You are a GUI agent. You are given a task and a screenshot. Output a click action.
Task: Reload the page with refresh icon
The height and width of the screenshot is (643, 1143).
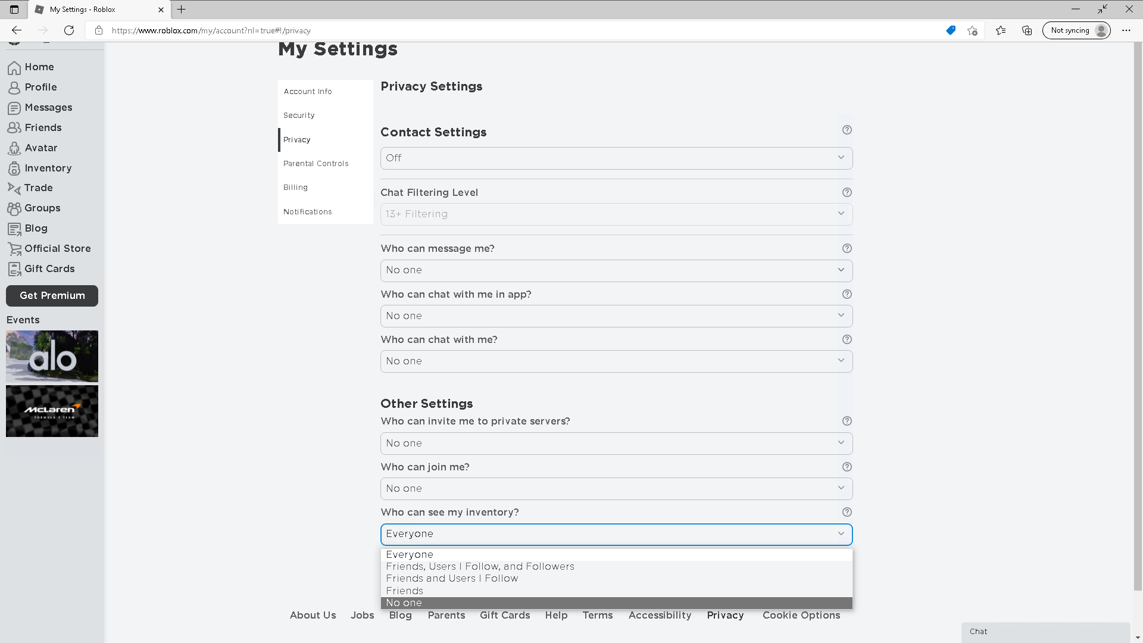click(69, 30)
